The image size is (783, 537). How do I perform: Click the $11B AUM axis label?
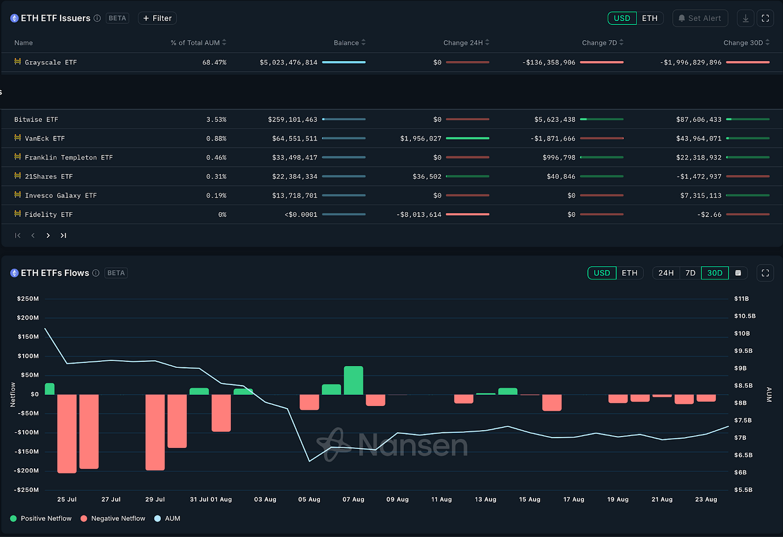742,299
